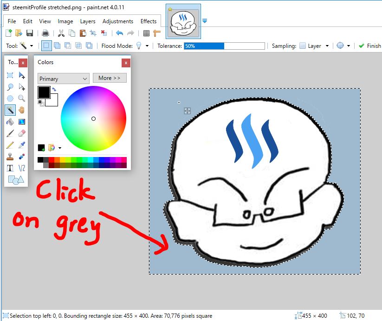Click the Paste clipboard icon
Image resolution: width=382 pixels, height=321 pixels.
click(x=83, y=33)
